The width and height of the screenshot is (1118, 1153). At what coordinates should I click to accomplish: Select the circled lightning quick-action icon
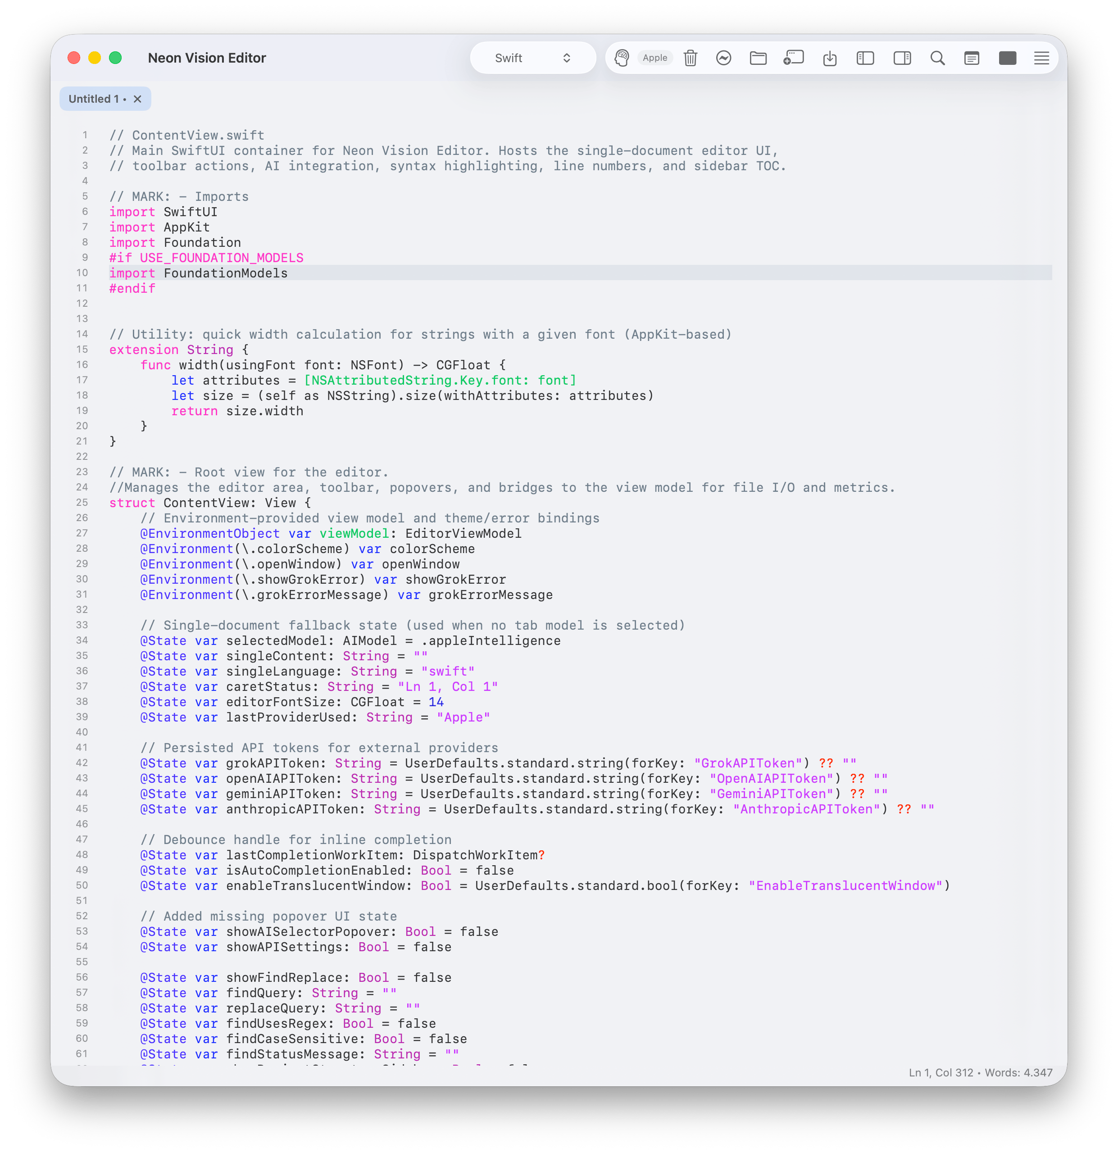(x=724, y=58)
